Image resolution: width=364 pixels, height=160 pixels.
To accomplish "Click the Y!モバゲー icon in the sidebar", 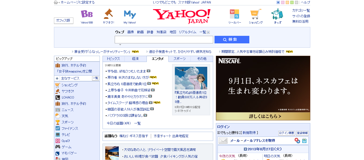I will [x=57, y=153].
